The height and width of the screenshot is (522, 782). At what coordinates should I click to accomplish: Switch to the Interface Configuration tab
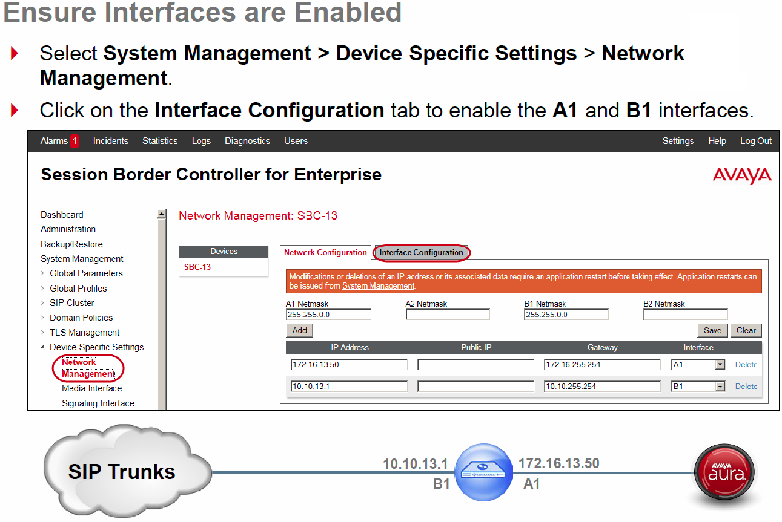421,253
